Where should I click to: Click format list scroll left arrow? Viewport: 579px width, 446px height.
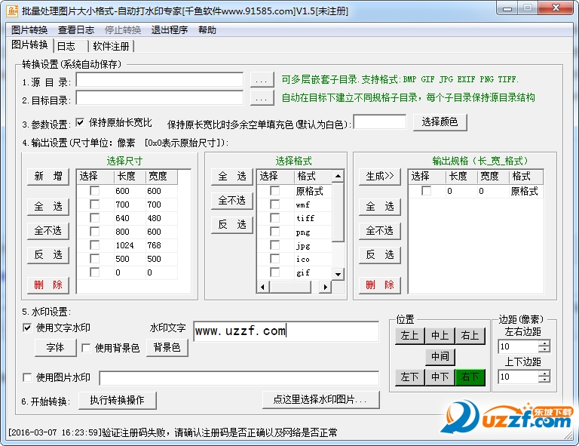pyautogui.click(x=263, y=287)
